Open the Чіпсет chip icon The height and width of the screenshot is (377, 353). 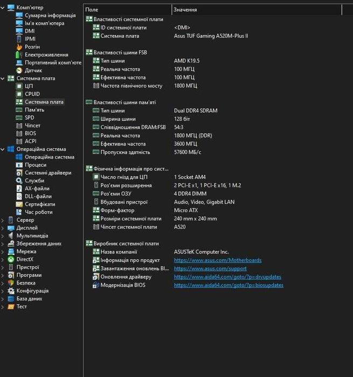pyautogui.click(x=19, y=125)
